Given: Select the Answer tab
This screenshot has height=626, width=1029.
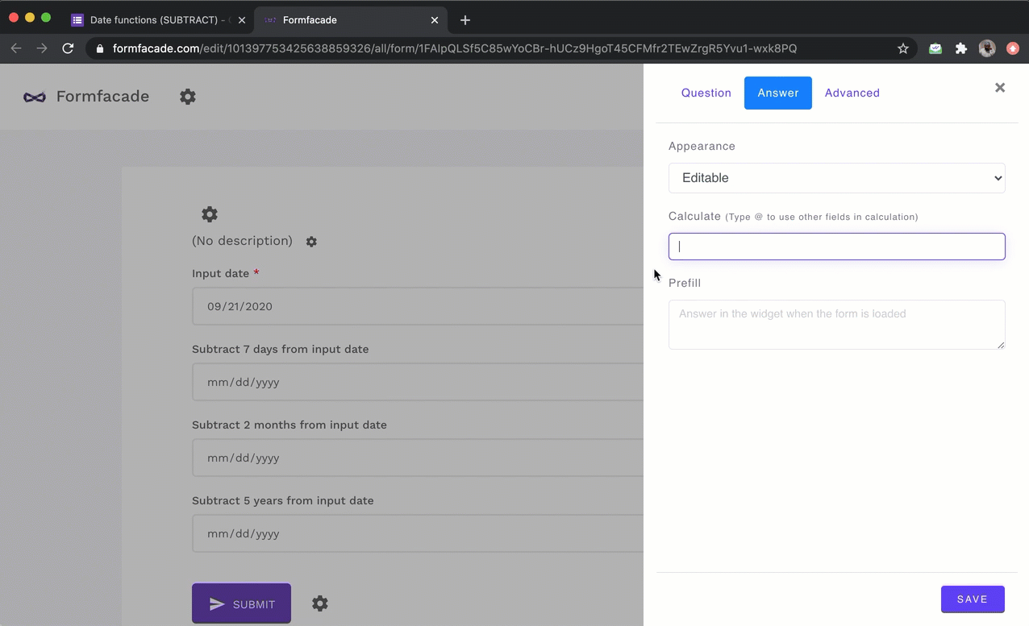Looking at the screenshot, I should coord(777,93).
